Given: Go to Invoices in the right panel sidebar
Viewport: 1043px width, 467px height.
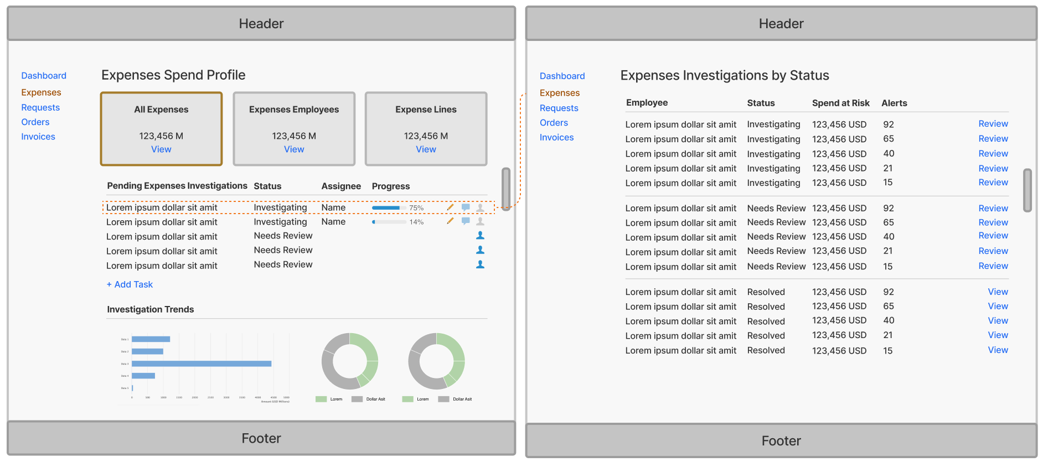Looking at the screenshot, I should (x=556, y=138).
